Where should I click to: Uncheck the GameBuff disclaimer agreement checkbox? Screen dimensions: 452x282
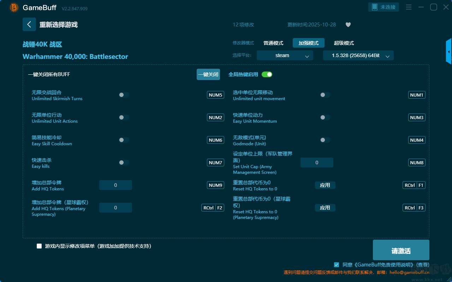337,264
